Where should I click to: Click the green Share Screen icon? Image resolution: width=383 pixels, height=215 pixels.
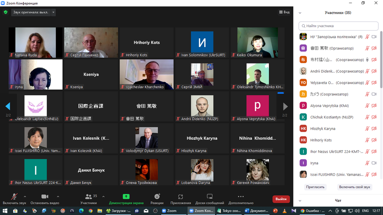coord(126,197)
